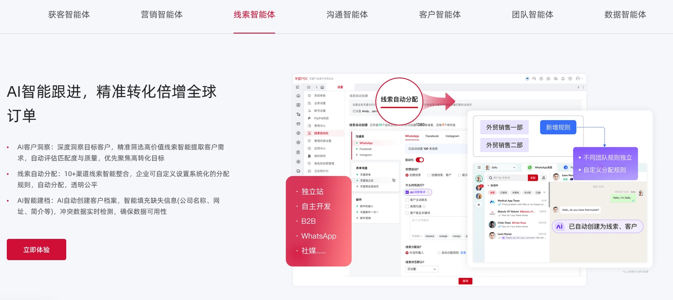Click the help question mark icon
Image resolution: width=673 pixels, height=300 pixels.
pyautogui.click(x=570, y=79)
